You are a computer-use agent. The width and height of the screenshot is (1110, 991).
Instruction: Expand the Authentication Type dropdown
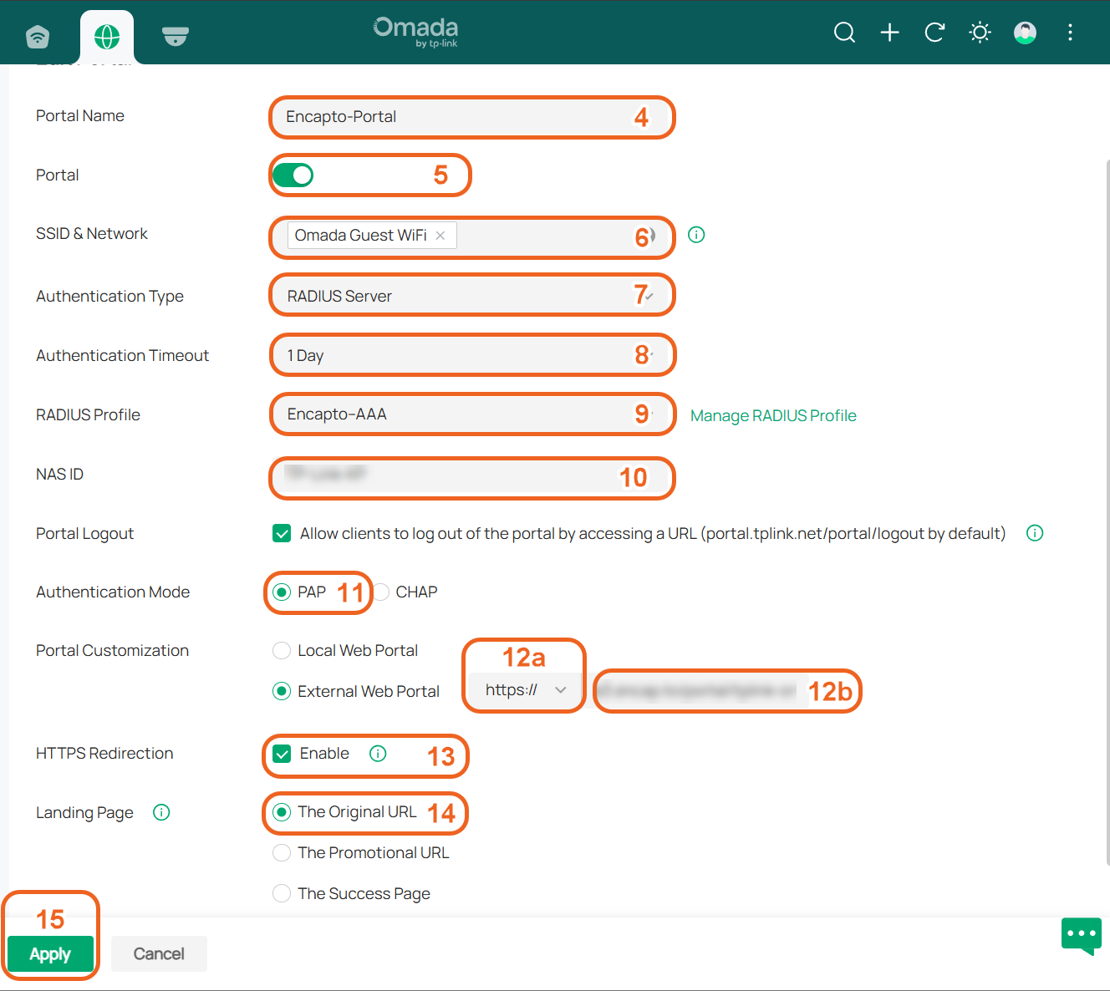(x=472, y=296)
